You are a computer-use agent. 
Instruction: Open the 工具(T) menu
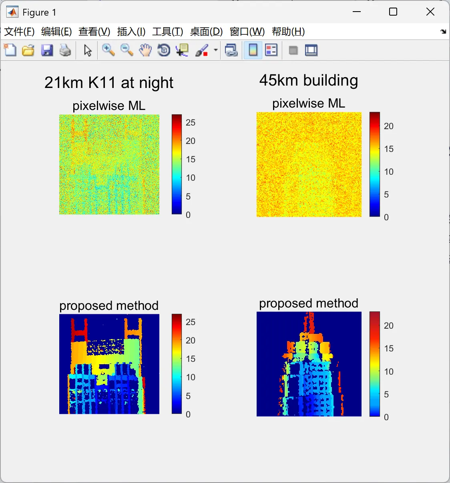(168, 32)
